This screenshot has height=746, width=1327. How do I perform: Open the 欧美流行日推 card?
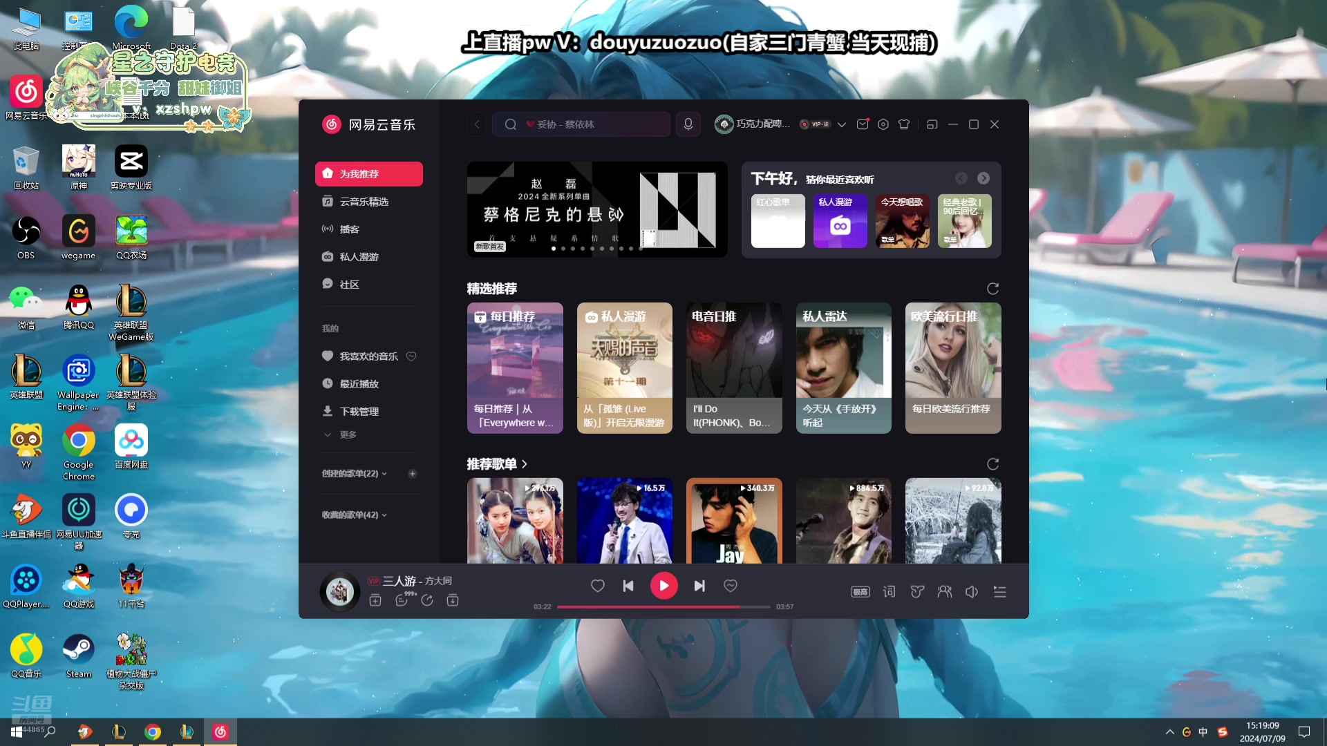953,368
